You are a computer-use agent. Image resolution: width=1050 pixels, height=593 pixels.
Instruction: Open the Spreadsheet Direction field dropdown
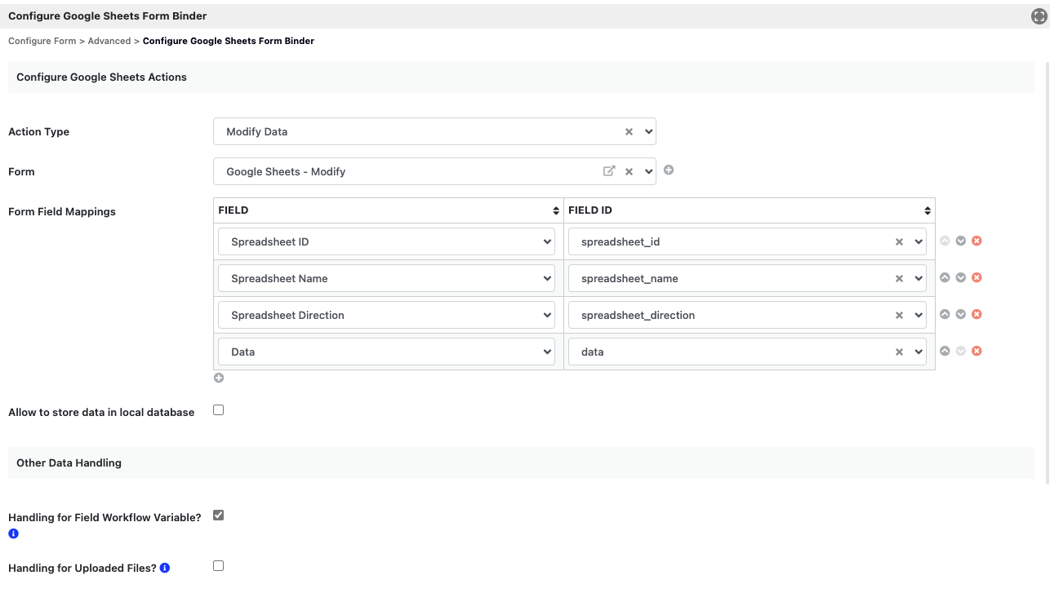pos(386,315)
